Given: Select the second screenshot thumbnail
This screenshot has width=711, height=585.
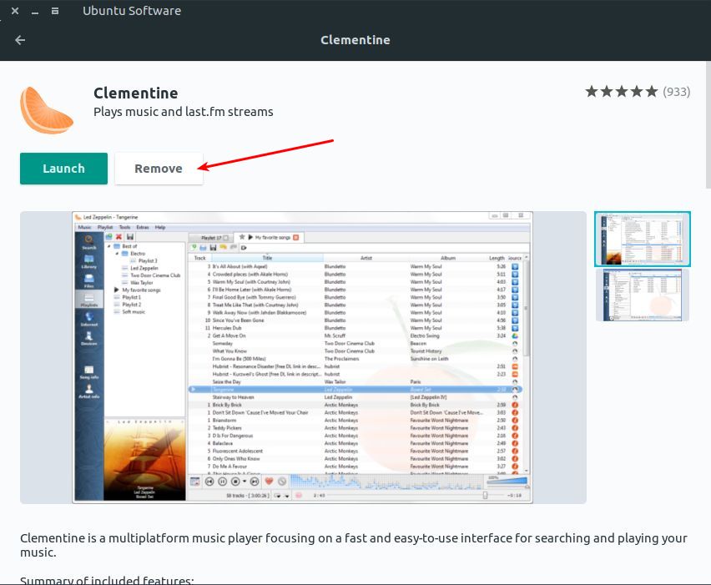Looking at the screenshot, I should click(x=643, y=295).
